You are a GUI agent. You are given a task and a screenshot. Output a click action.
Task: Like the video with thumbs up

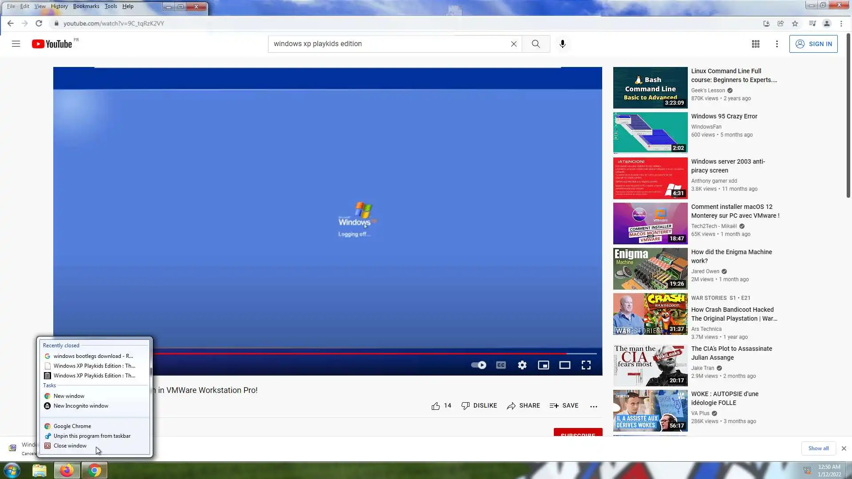tap(436, 406)
